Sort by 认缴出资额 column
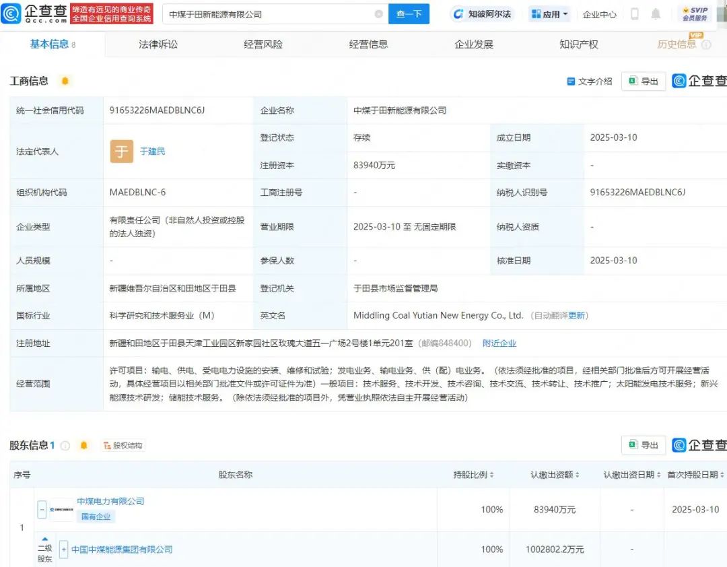 (555, 475)
